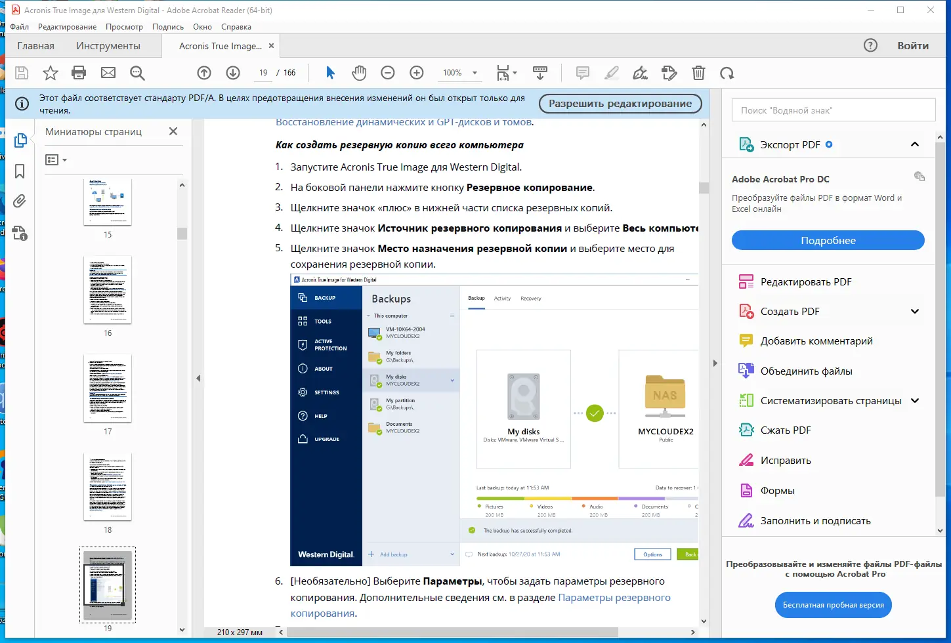
Task: Open Объединить файлы tool
Action: coord(795,371)
